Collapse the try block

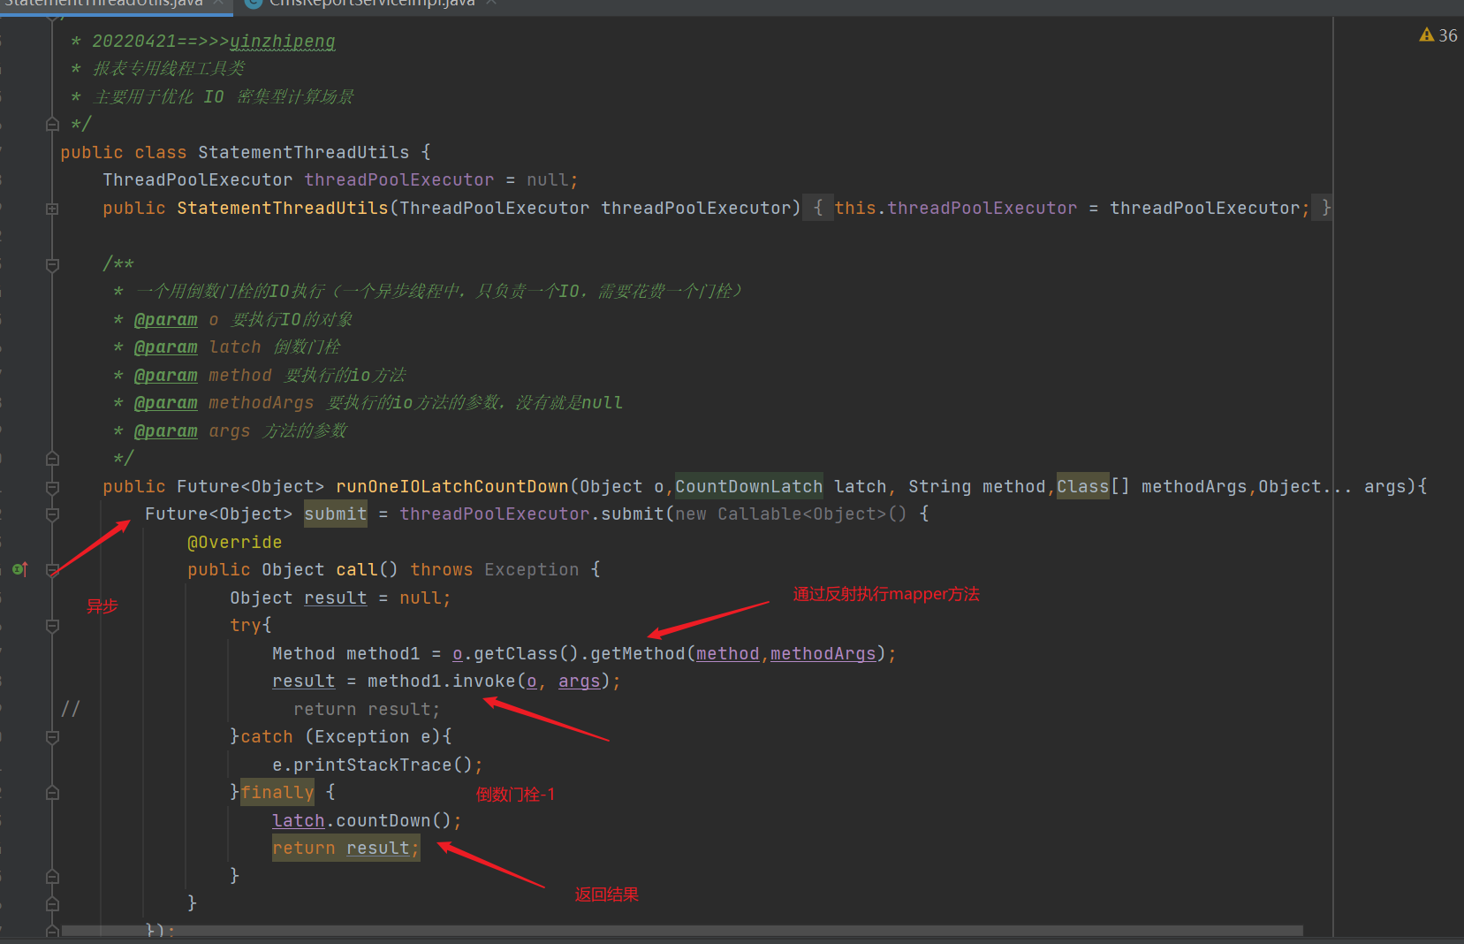52,626
